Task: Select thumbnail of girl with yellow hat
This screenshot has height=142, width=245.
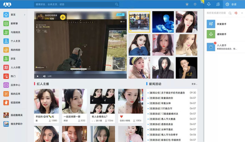Action: point(139,68)
